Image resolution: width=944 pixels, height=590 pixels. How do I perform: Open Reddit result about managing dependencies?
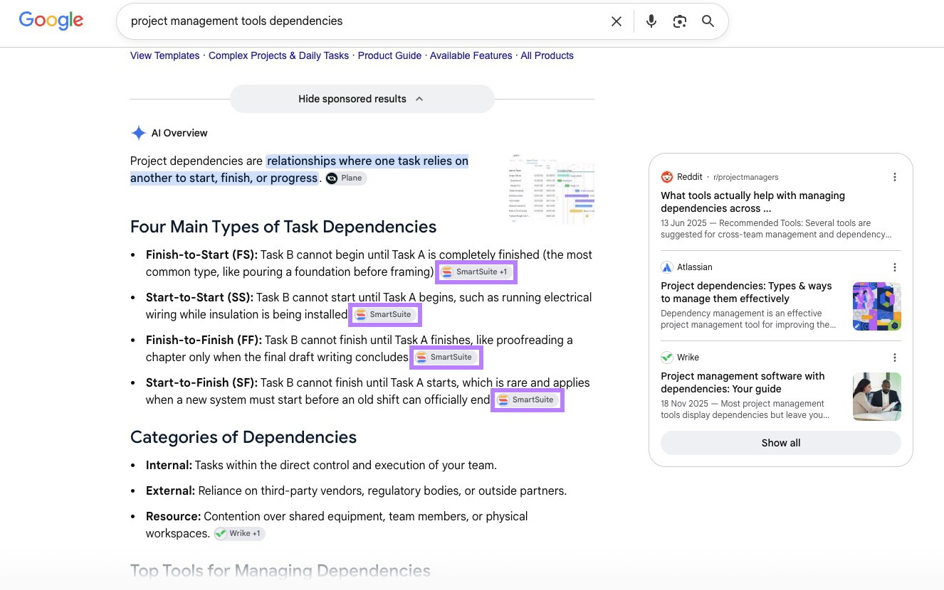pyautogui.click(x=752, y=202)
